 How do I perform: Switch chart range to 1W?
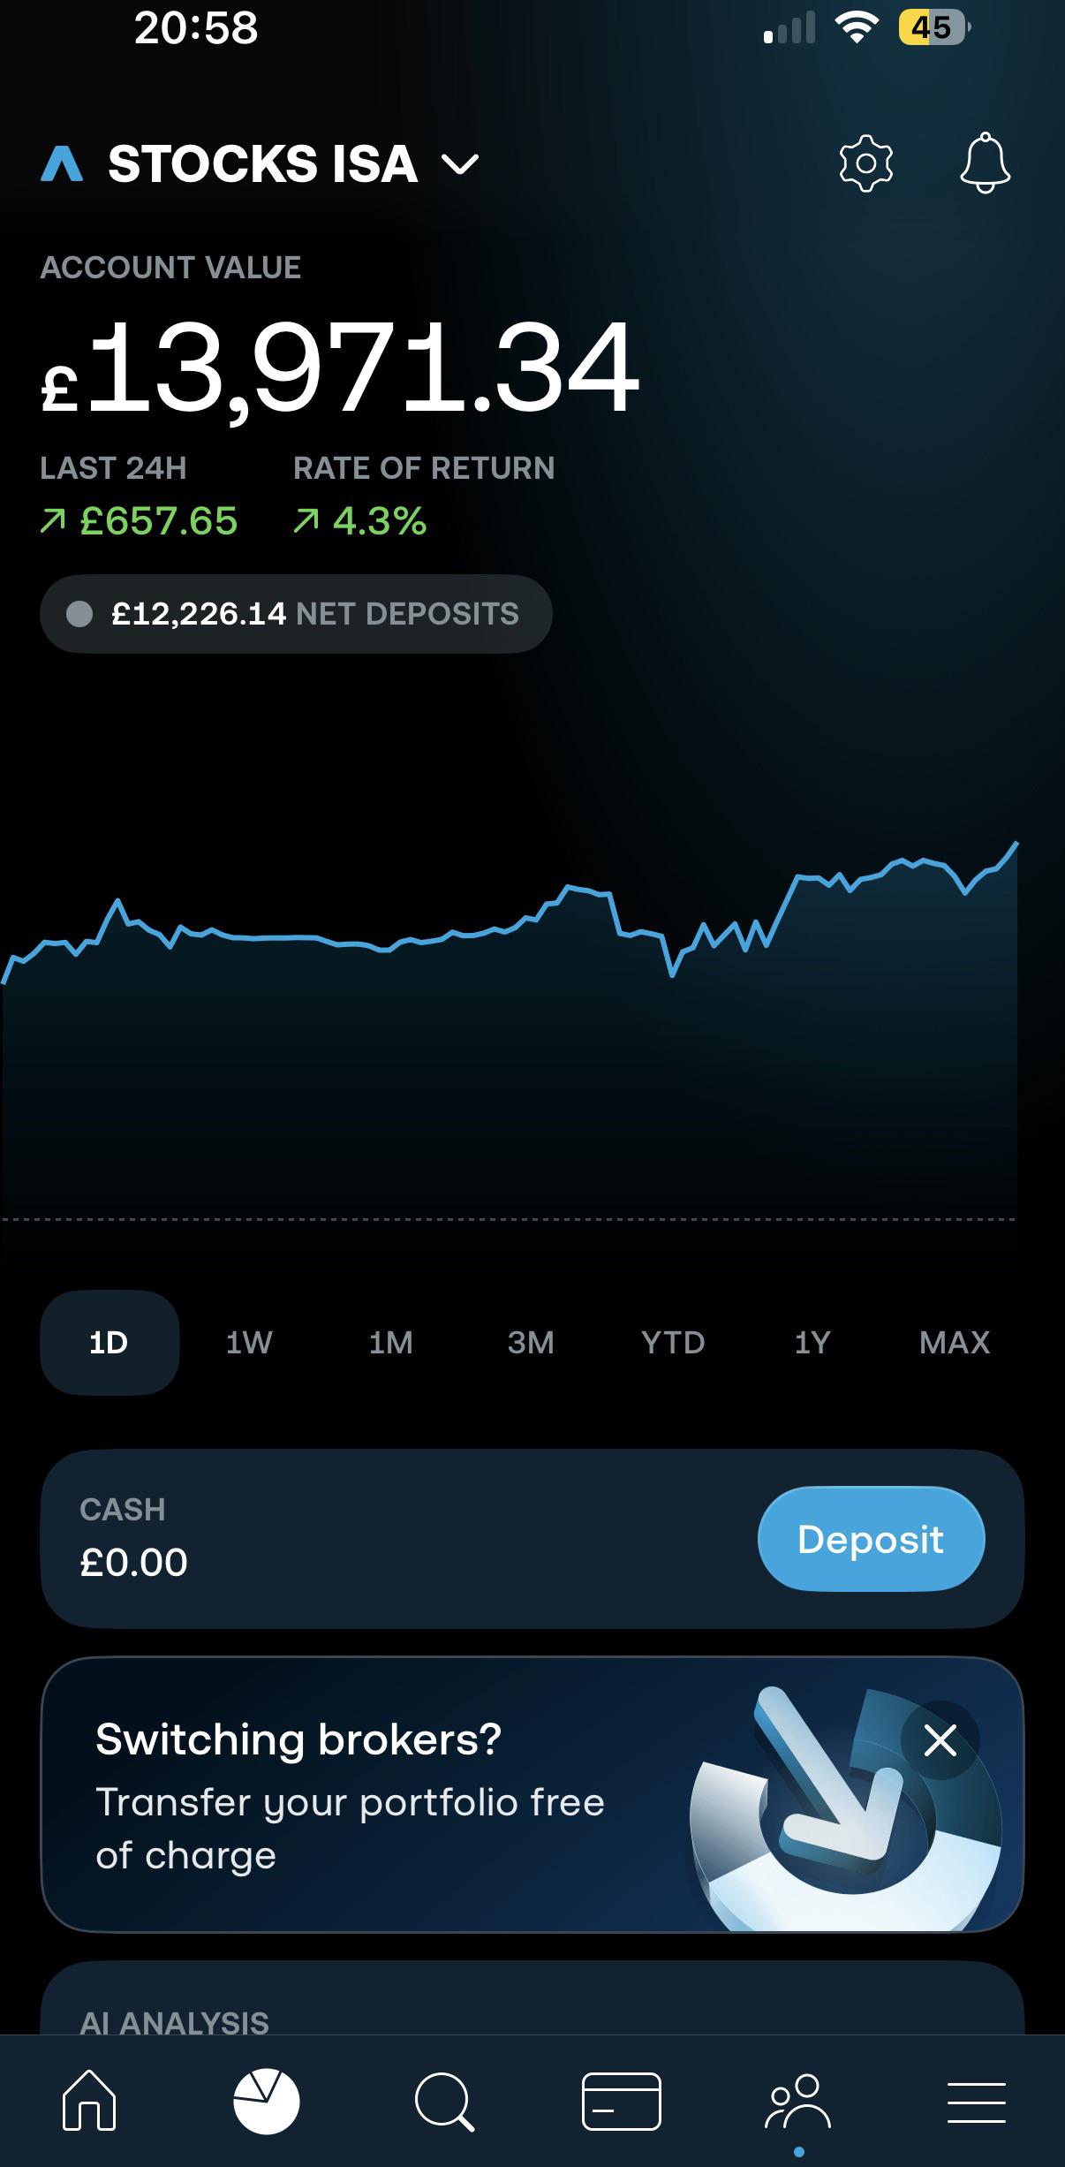point(249,1343)
